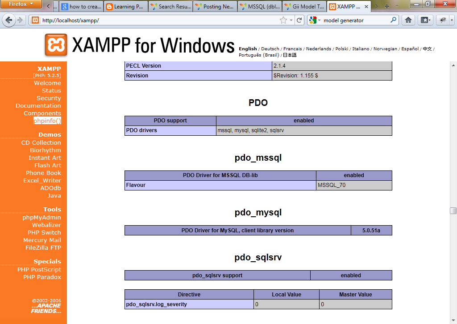Click the browser back arrow button
This screenshot has height=324, width=457.
coord(9,20)
